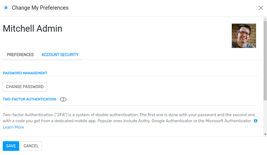Enable the Two-Factor Authentication toggle
The height and width of the screenshot is (155, 267).
click(x=63, y=99)
